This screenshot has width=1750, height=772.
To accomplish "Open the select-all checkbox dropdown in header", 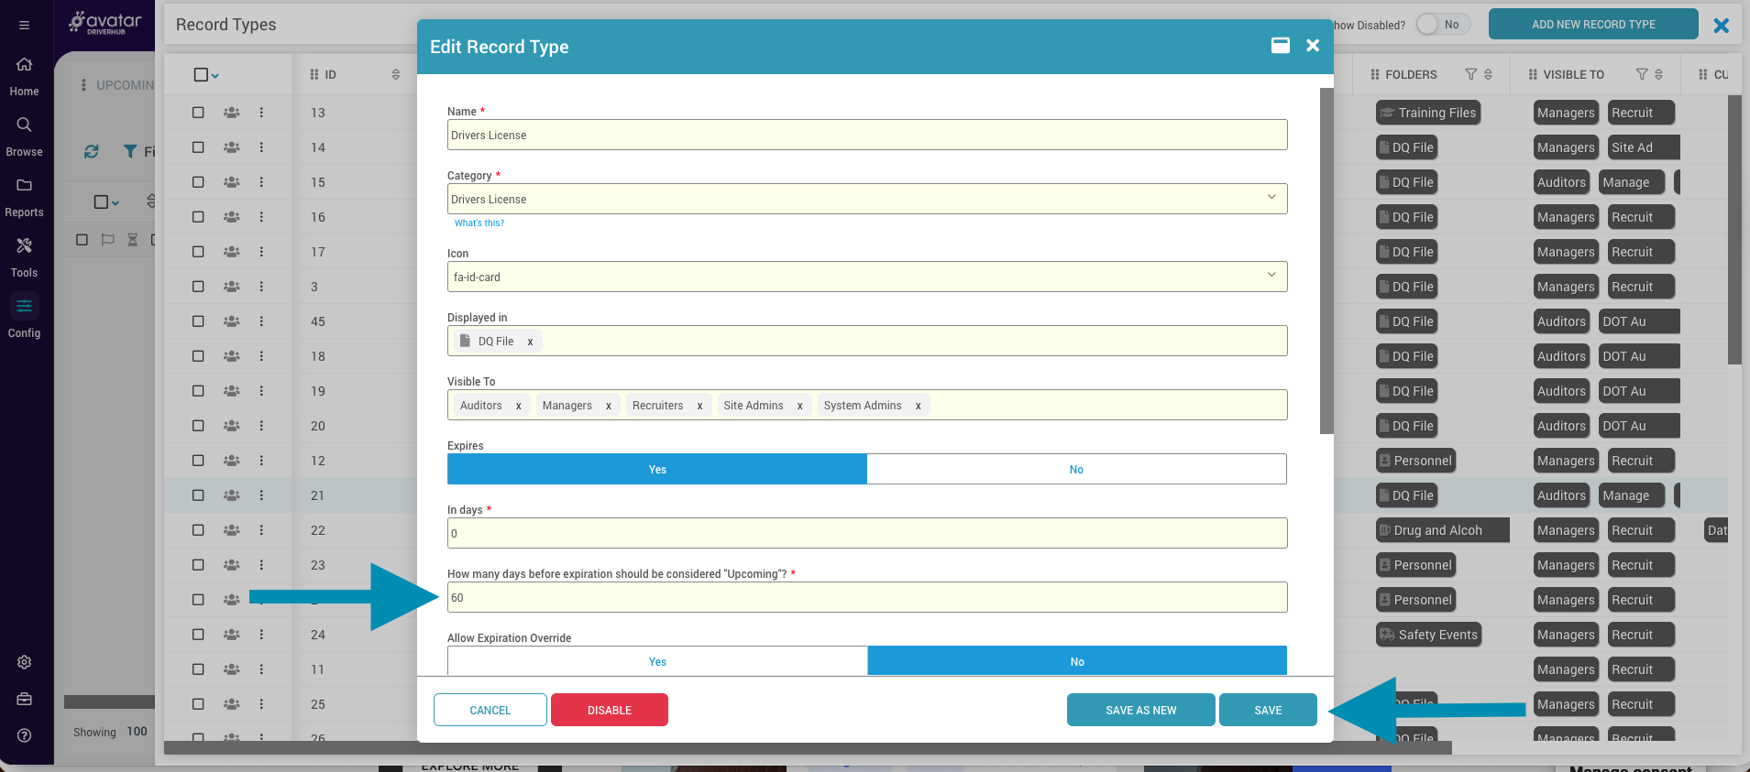I will pyautogui.click(x=206, y=75).
